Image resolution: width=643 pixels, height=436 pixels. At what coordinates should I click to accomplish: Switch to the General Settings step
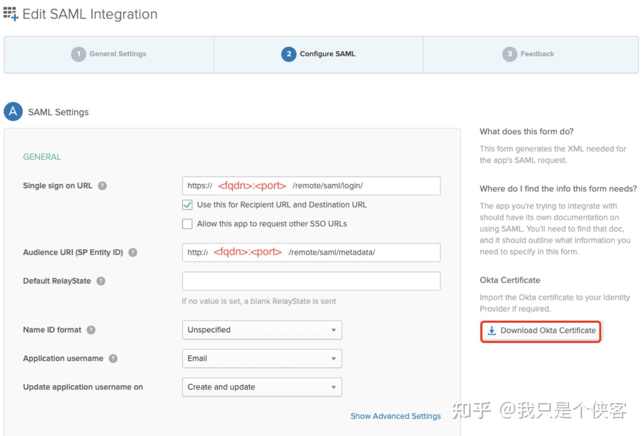(x=117, y=54)
